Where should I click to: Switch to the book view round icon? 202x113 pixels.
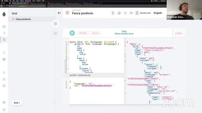pyautogui.click(x=55, y=33)
